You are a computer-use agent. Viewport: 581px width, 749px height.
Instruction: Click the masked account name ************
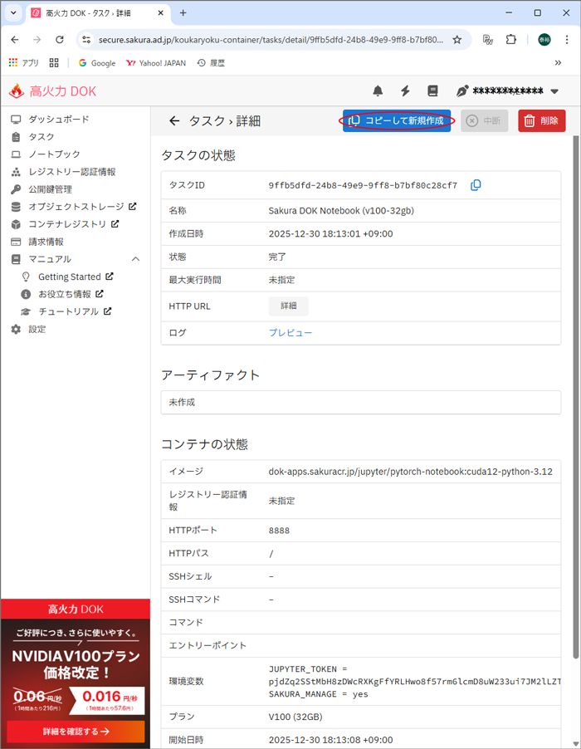click(508, 91)
